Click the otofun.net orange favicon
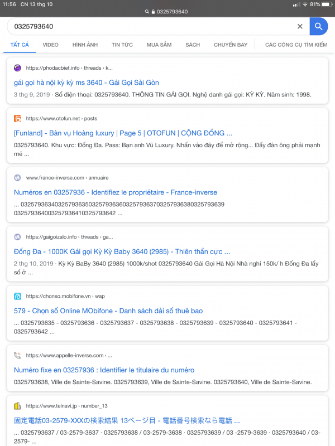The image size is (335, 446). pos(17,118)
